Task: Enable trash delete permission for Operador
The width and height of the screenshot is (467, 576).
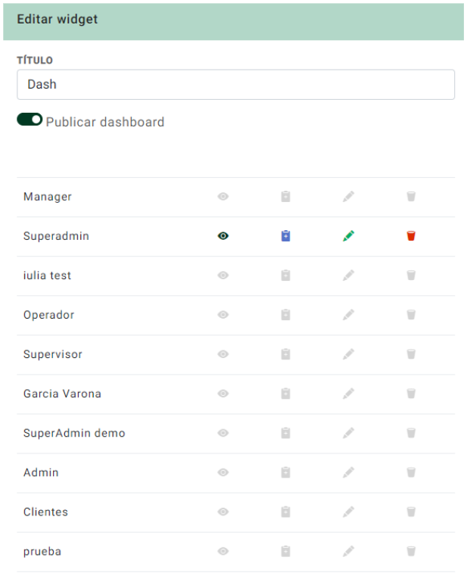Action: click(411, 314)
